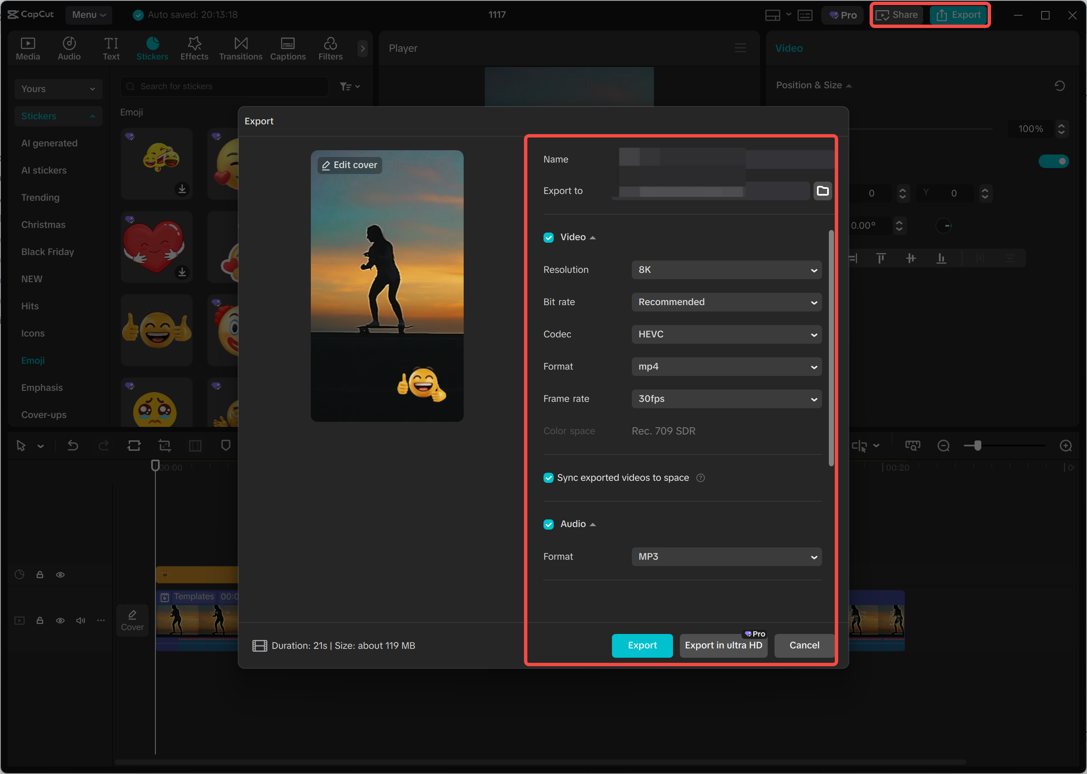Hide the main track with the eye toggle
This screenshot has width=1087, height=774.
60,620
